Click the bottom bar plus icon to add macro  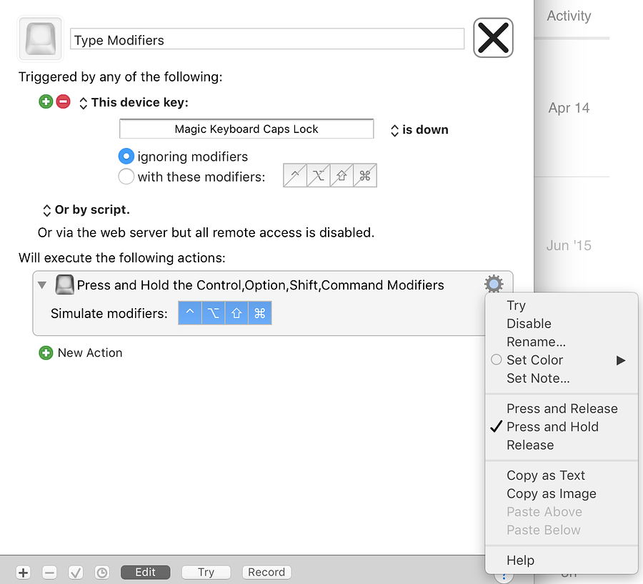coord(24,572)
